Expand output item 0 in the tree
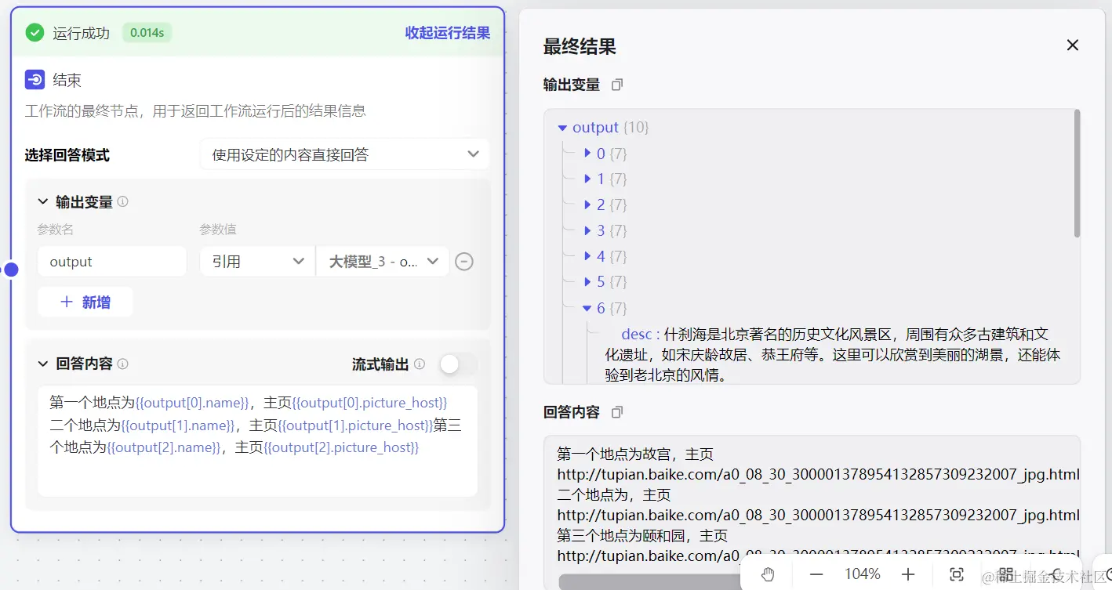The height and width of the screenshot is (590, 1112). pos(587,153)
